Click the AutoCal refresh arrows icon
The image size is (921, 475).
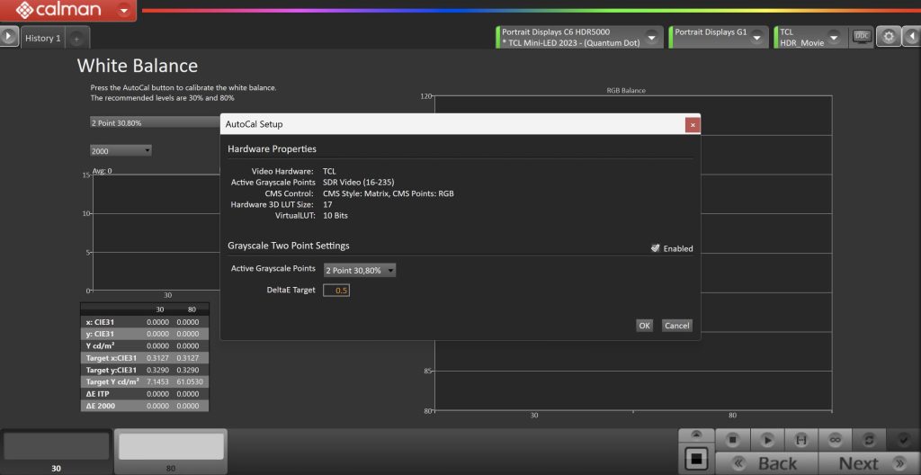868,439
